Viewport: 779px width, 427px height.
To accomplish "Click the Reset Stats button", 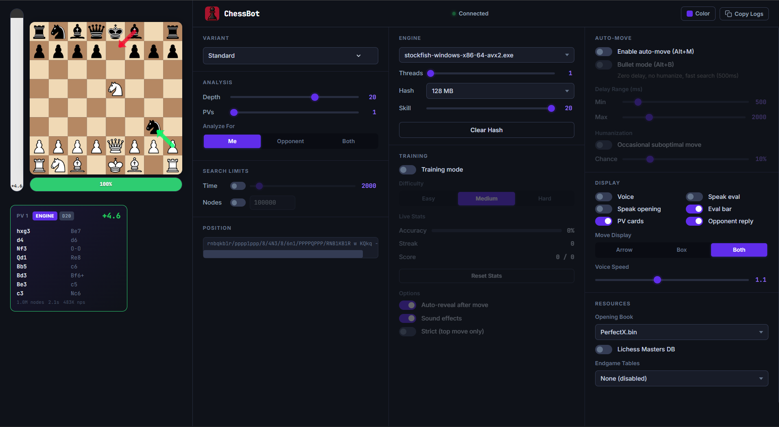I will 486,276.
